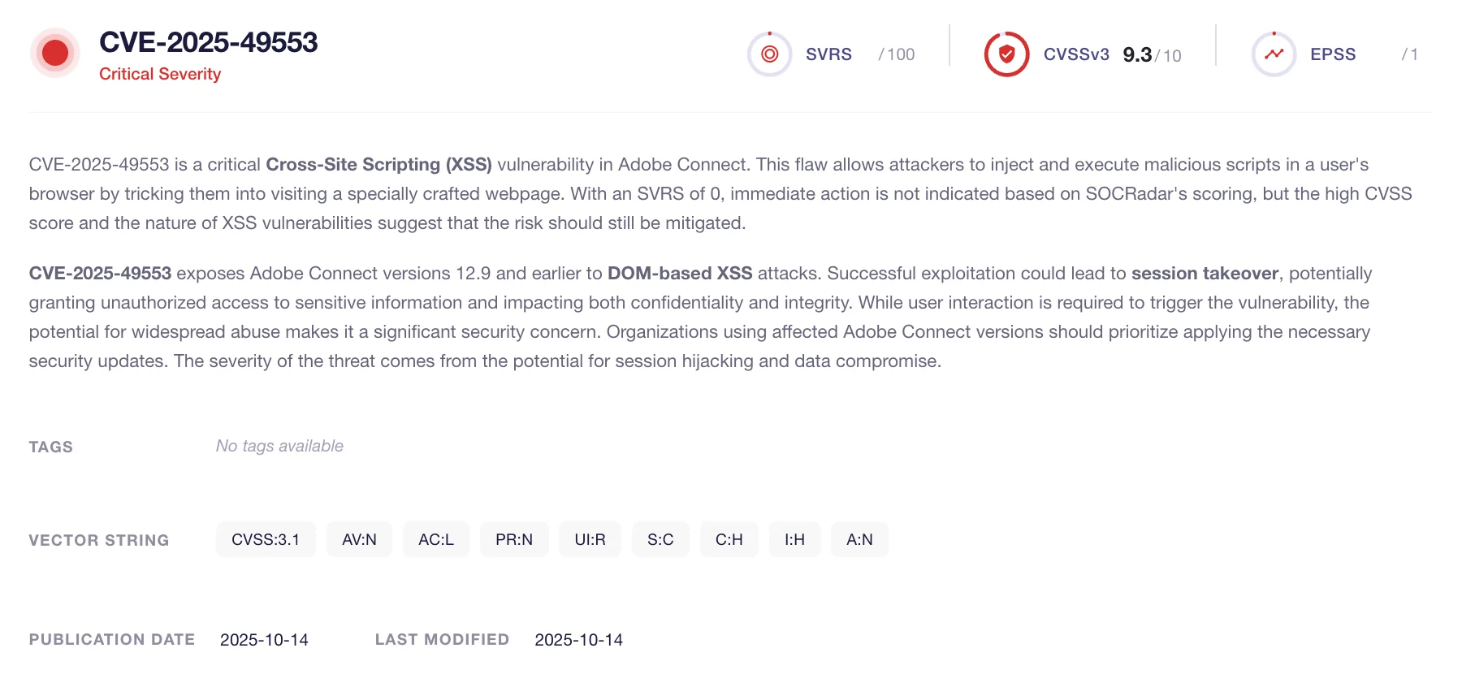Select the AC:L vector chip
Viewport: 1462px width, 674px height.
click(x=436, y=539)
